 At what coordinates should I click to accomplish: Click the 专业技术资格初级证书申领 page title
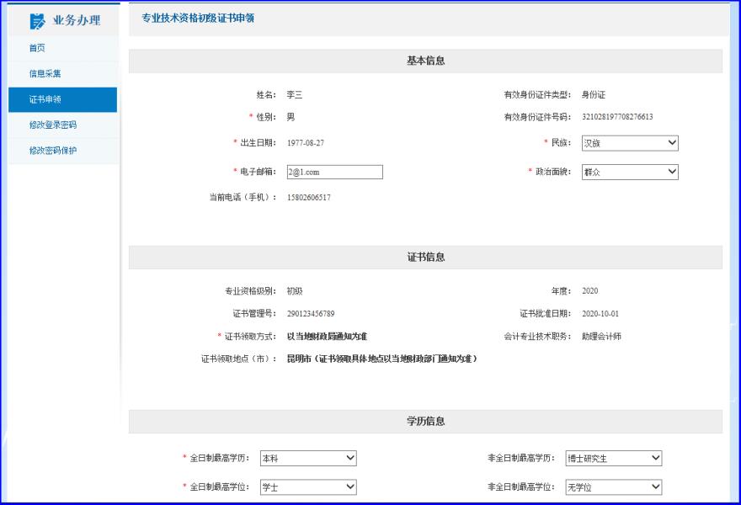(x=198, y=19)
